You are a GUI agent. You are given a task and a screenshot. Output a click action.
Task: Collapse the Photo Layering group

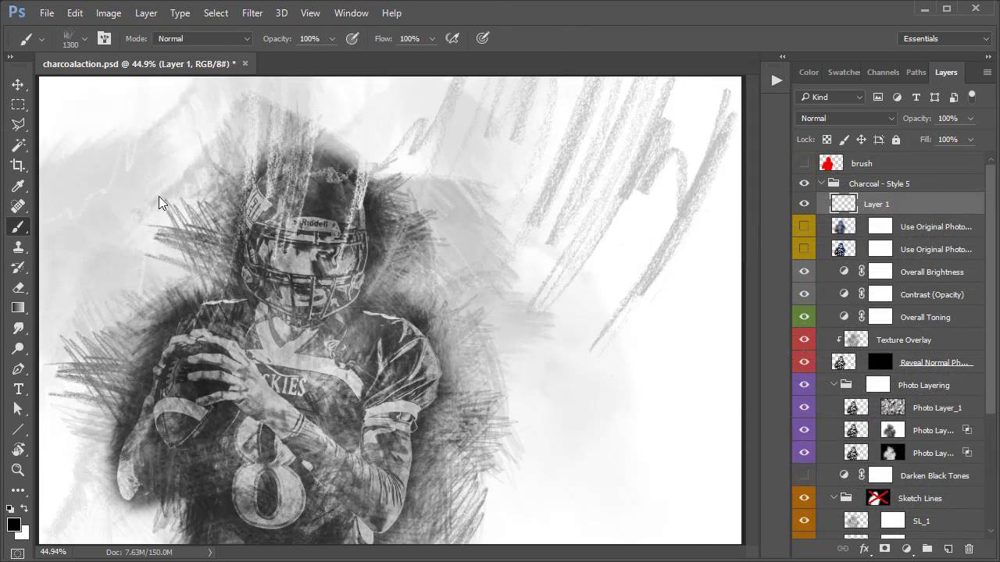click(834, 385)
